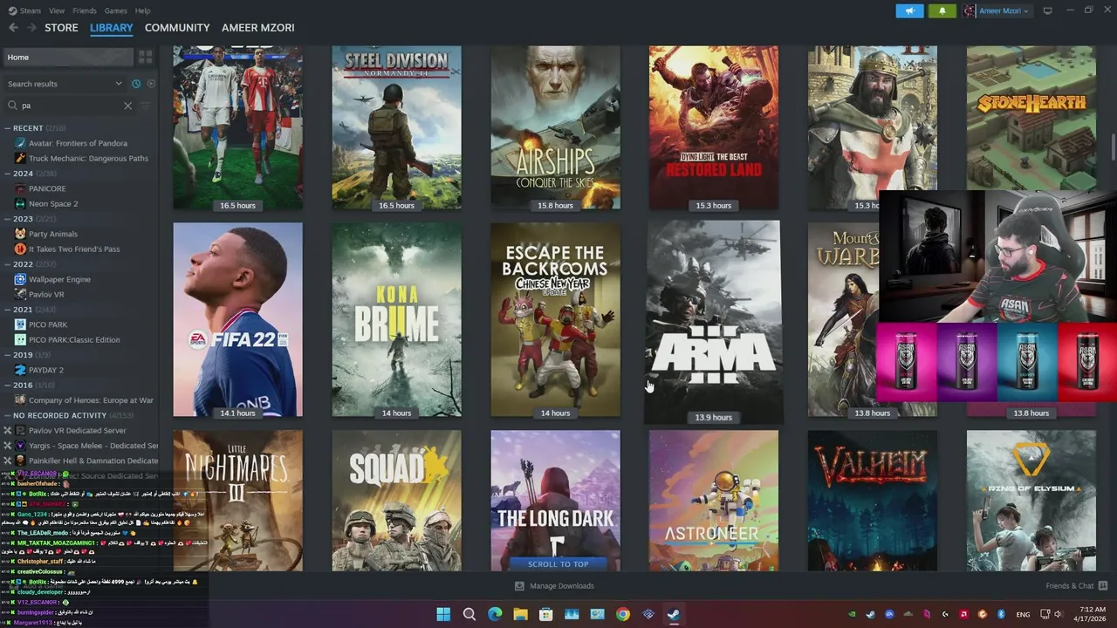Select Neon Space 2 entry
1117x628 pixels.
53,204
